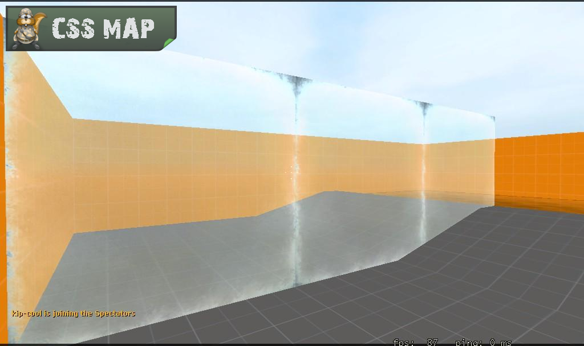The height and width of the screenshot is (346, 584).
Task: Click the green folded corner of the badge
Action: click(169, 43)
